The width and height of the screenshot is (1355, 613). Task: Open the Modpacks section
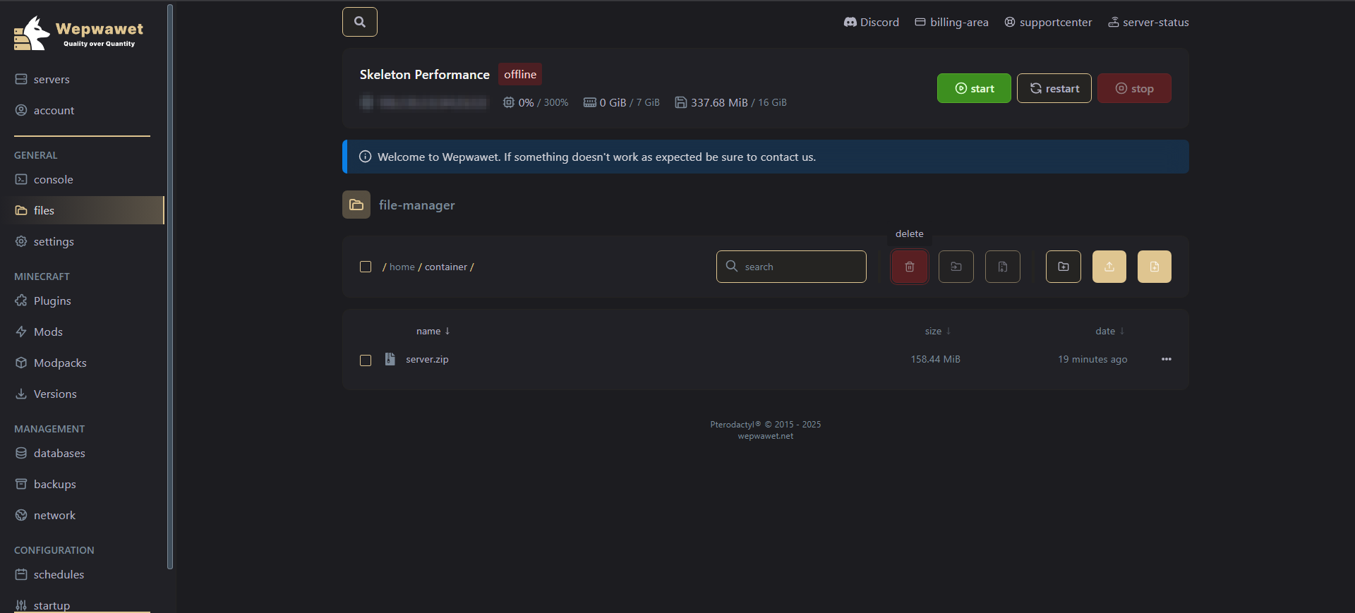pyautogui.click(x=51, y=363)
